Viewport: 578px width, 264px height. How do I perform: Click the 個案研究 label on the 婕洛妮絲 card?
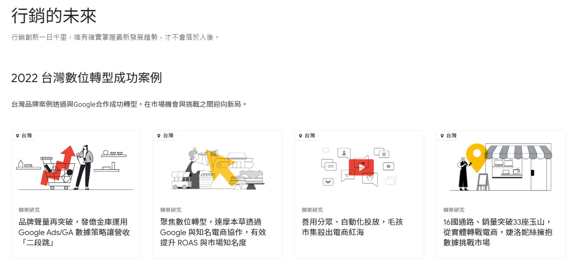coord(454,210)
